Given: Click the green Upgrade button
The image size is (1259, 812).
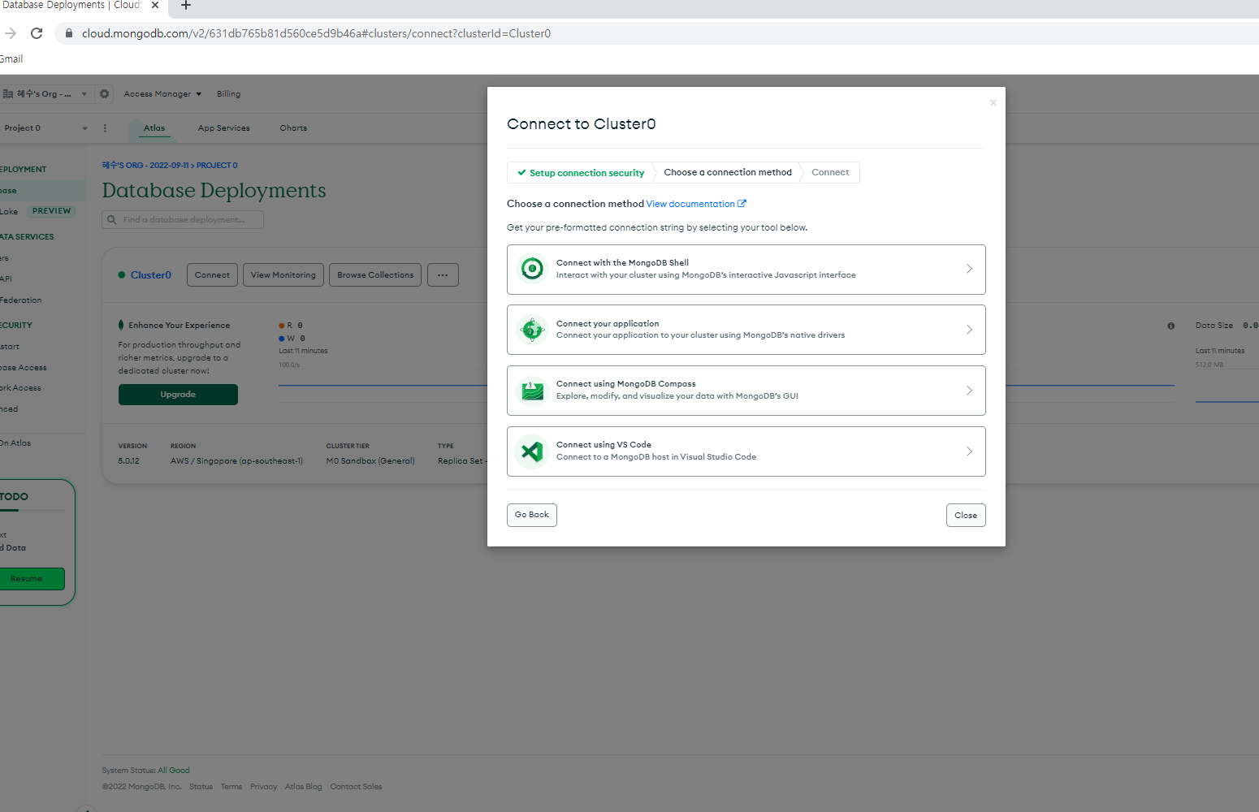Looking at the screenshot, I should [178, 395].
